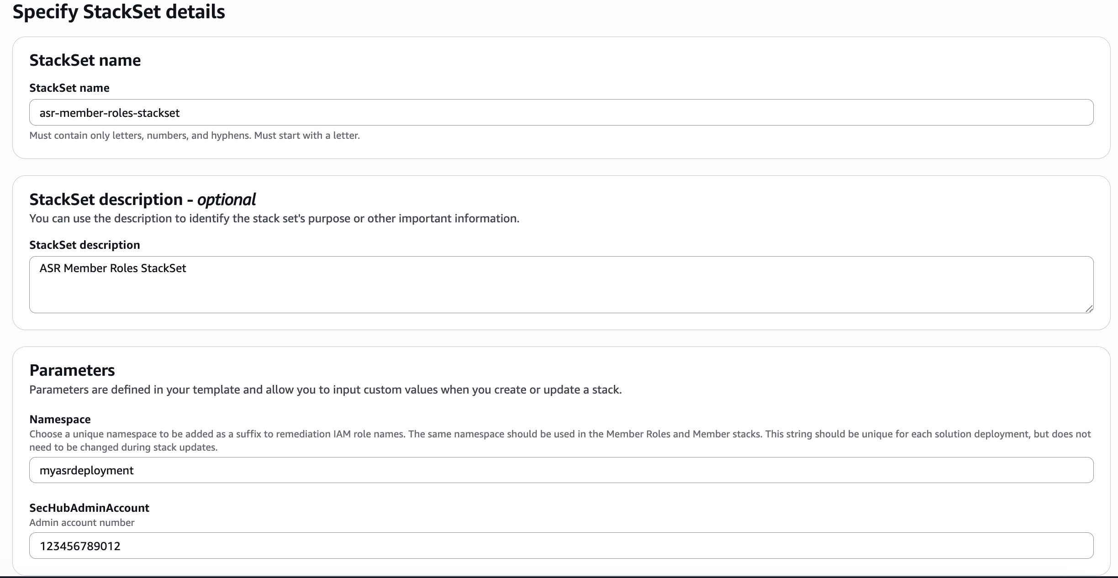This screenshot has height=578, width=1118.
Task: Click the stack set's purpose help text
Action: pos(274,219)
